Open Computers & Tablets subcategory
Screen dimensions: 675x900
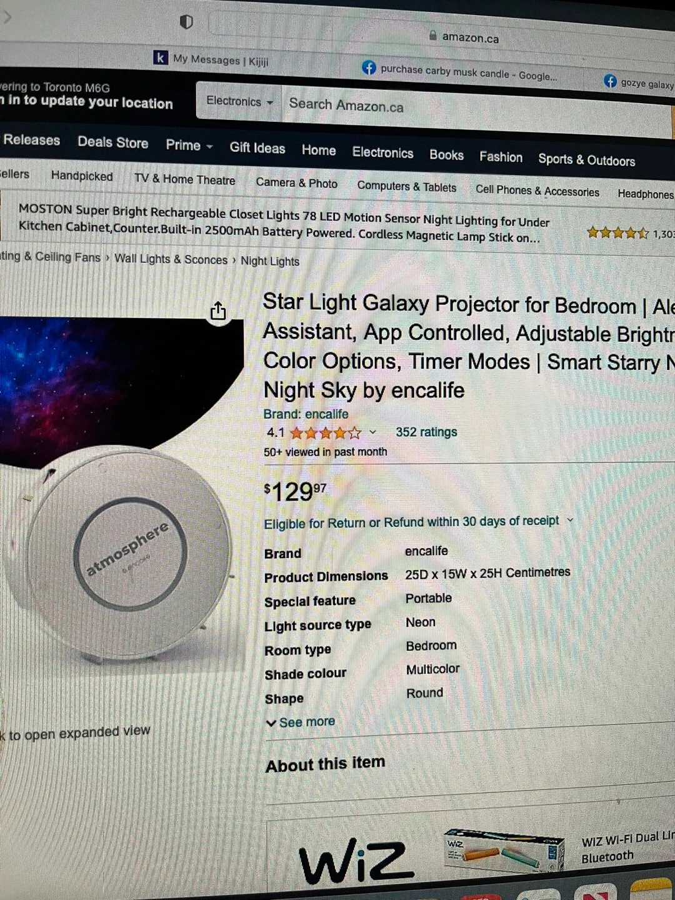tap(407, 186)
